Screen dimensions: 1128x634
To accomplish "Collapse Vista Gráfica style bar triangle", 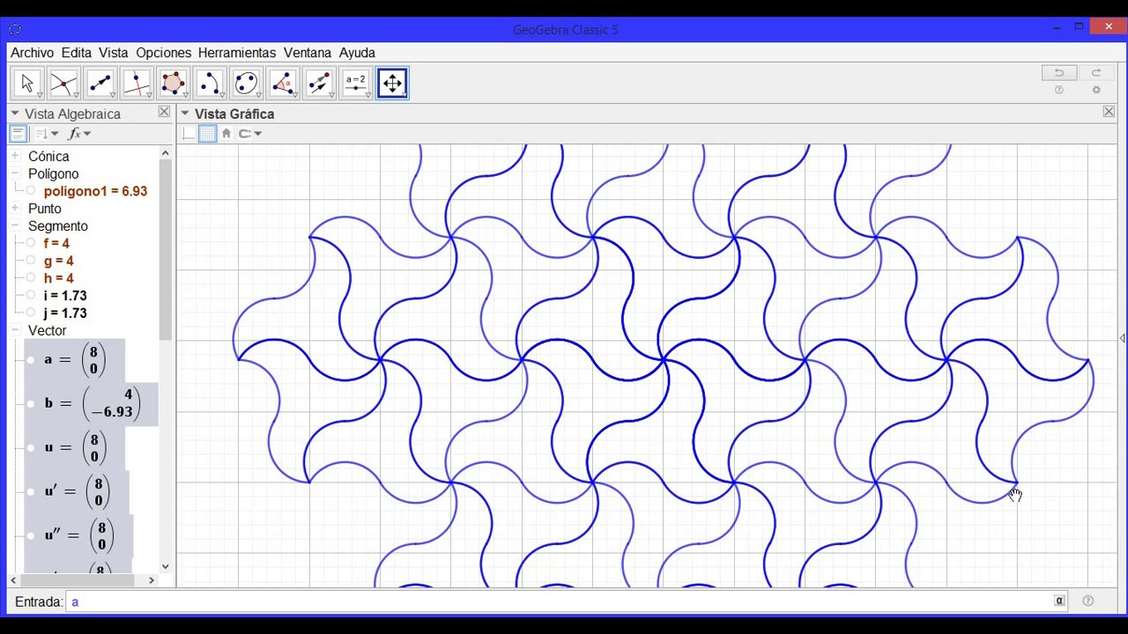I will (x=185, y=114).
